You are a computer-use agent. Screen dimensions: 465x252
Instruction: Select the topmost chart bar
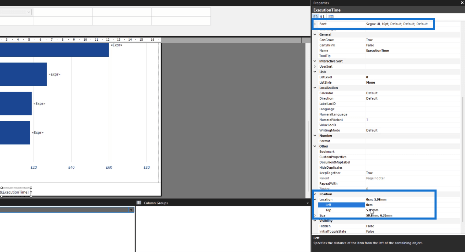[x=54, y=50]
